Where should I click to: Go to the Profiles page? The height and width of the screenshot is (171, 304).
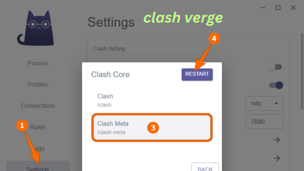[x=38, y=85]
